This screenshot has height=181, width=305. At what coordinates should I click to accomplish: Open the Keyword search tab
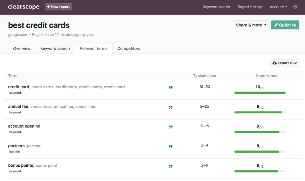(x=55, y=48)
